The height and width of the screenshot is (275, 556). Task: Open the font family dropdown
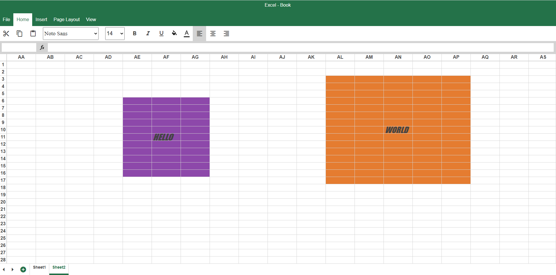point(70,34)
